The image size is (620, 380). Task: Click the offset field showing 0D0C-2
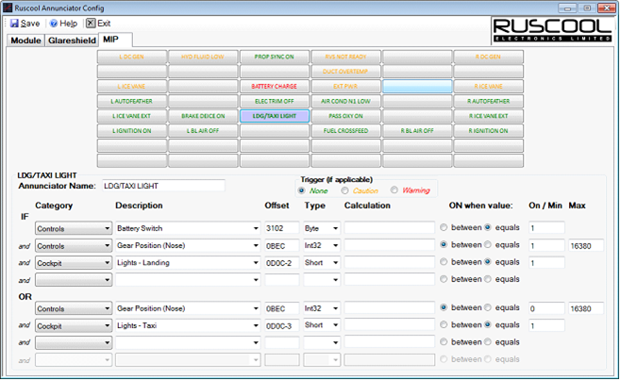(281, 263)
